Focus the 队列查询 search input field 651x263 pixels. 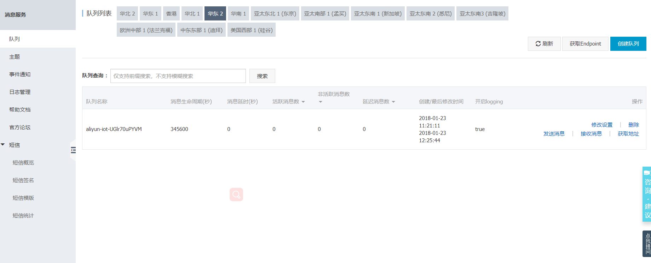(178, 76)
